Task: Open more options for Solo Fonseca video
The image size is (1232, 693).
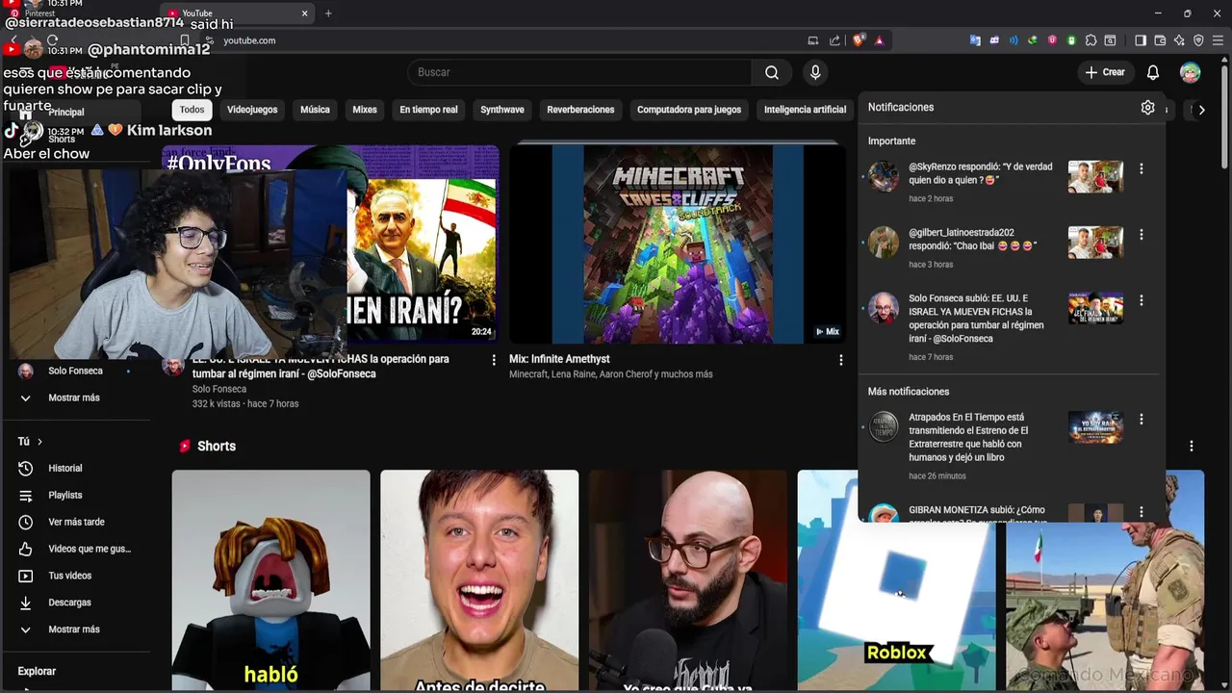Action: click(494, 360)
